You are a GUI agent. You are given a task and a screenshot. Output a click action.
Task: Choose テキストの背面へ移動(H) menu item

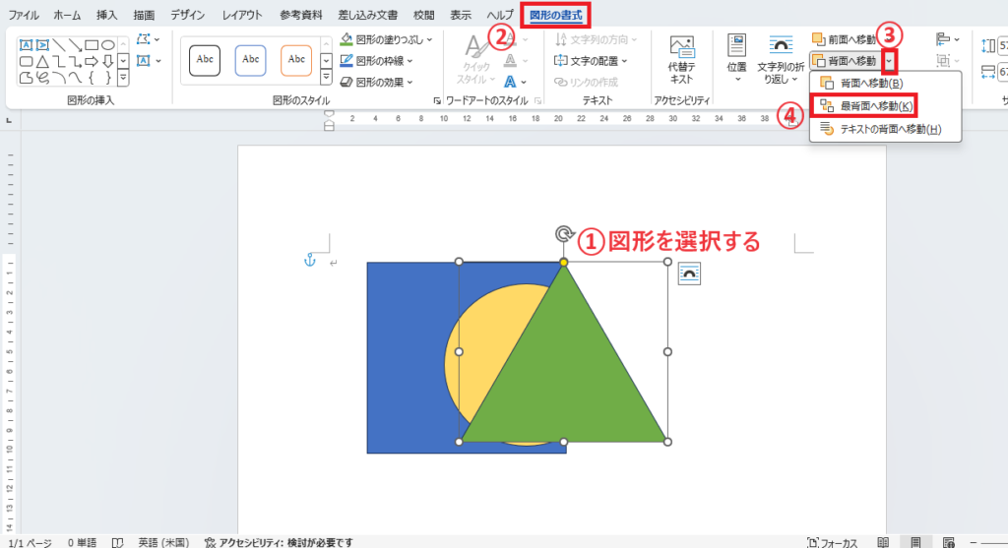(885, 129)
